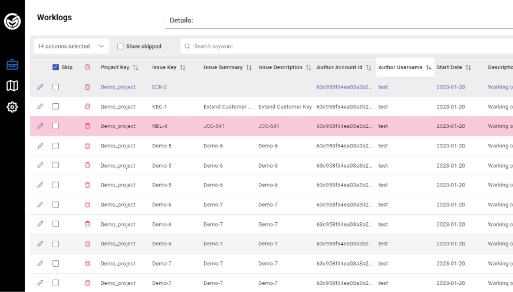
Task: Sort by Start Date column
Action: (468, 67)
